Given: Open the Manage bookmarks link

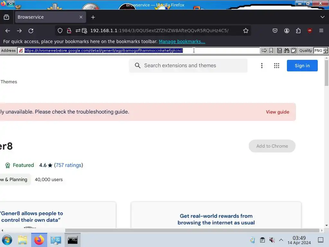Looking at the screenshot, I should (182, 41).
